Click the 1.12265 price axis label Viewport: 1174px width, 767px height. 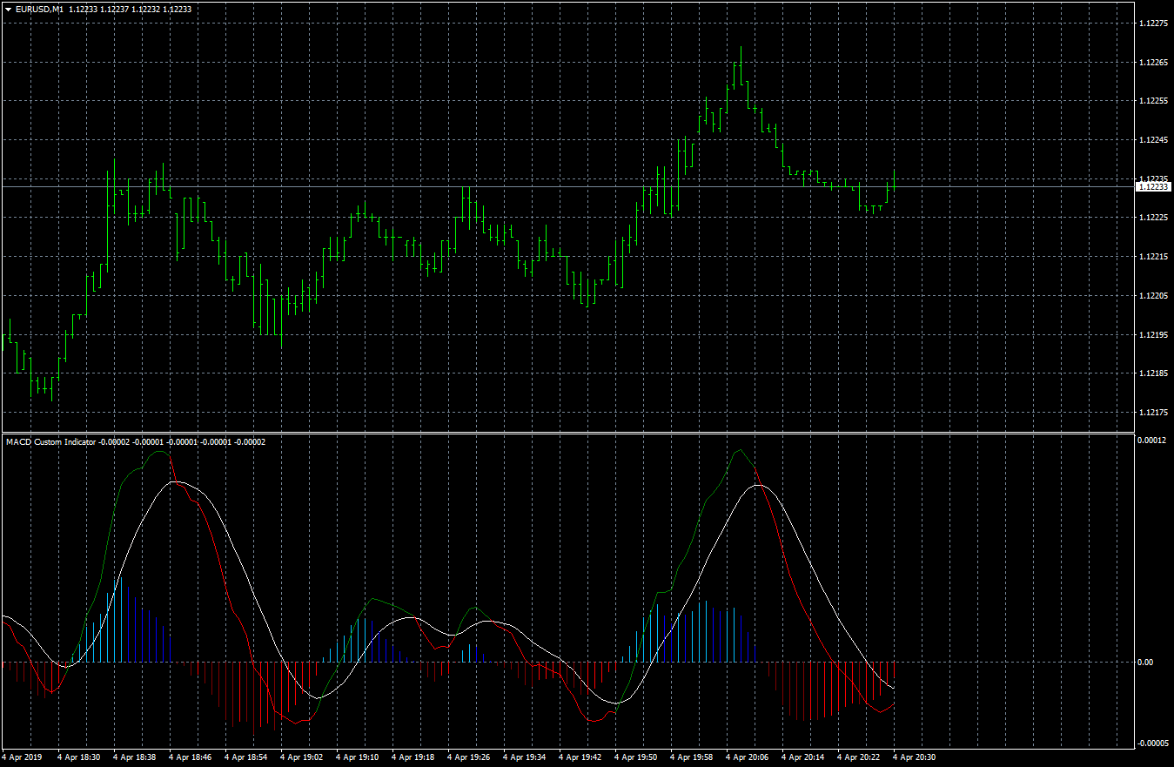1152,62
